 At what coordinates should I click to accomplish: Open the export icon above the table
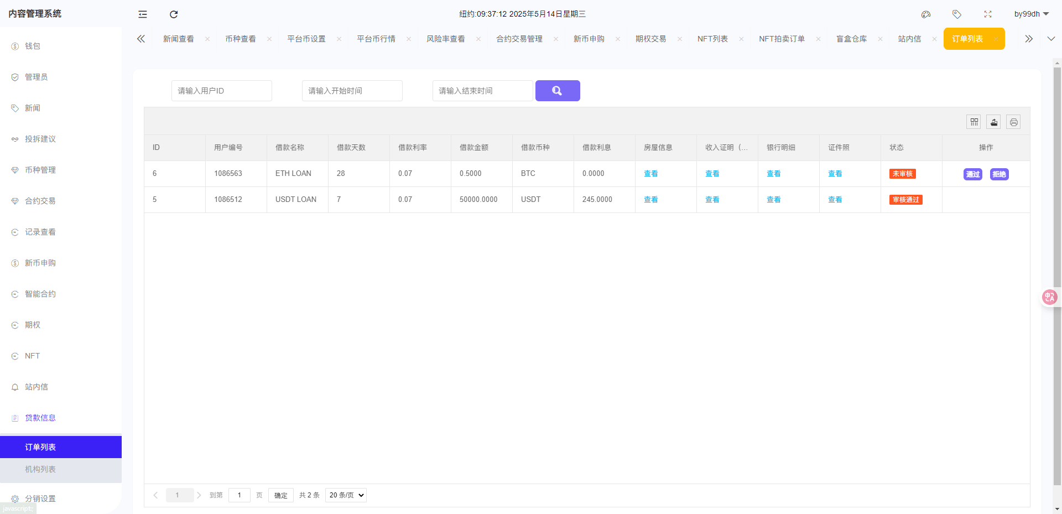993,122
